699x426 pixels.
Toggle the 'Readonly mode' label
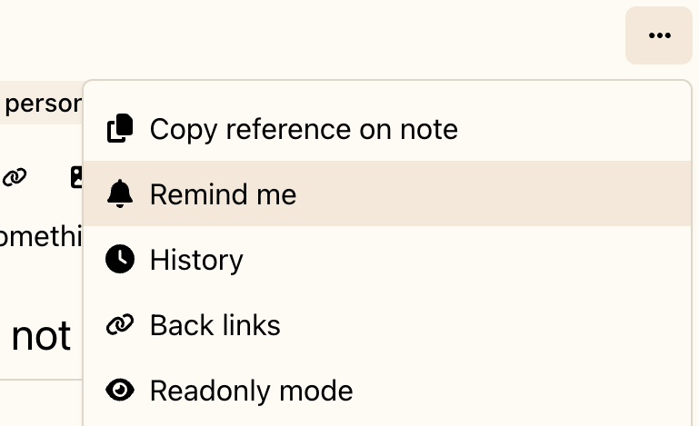(x=251, y=391)
